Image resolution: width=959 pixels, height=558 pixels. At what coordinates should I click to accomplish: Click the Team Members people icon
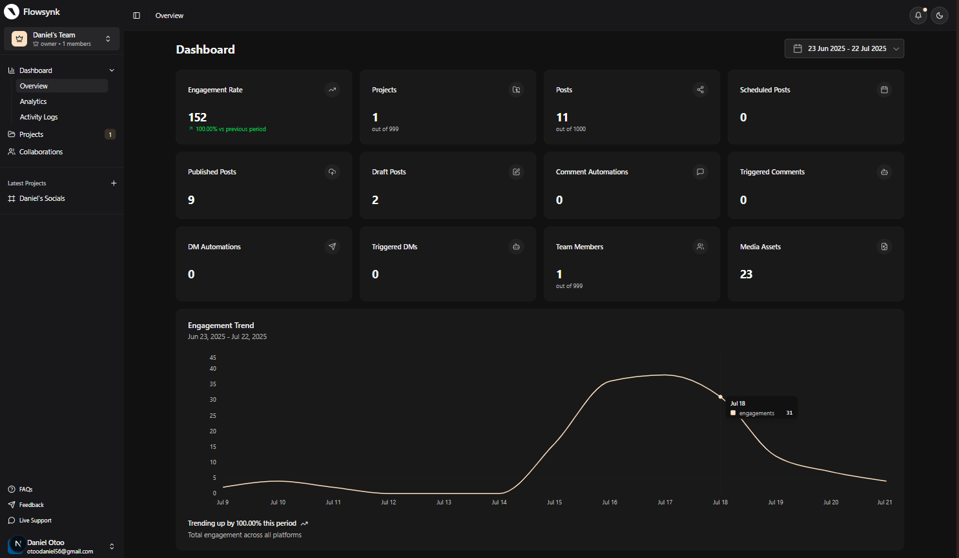click(700, 246)
